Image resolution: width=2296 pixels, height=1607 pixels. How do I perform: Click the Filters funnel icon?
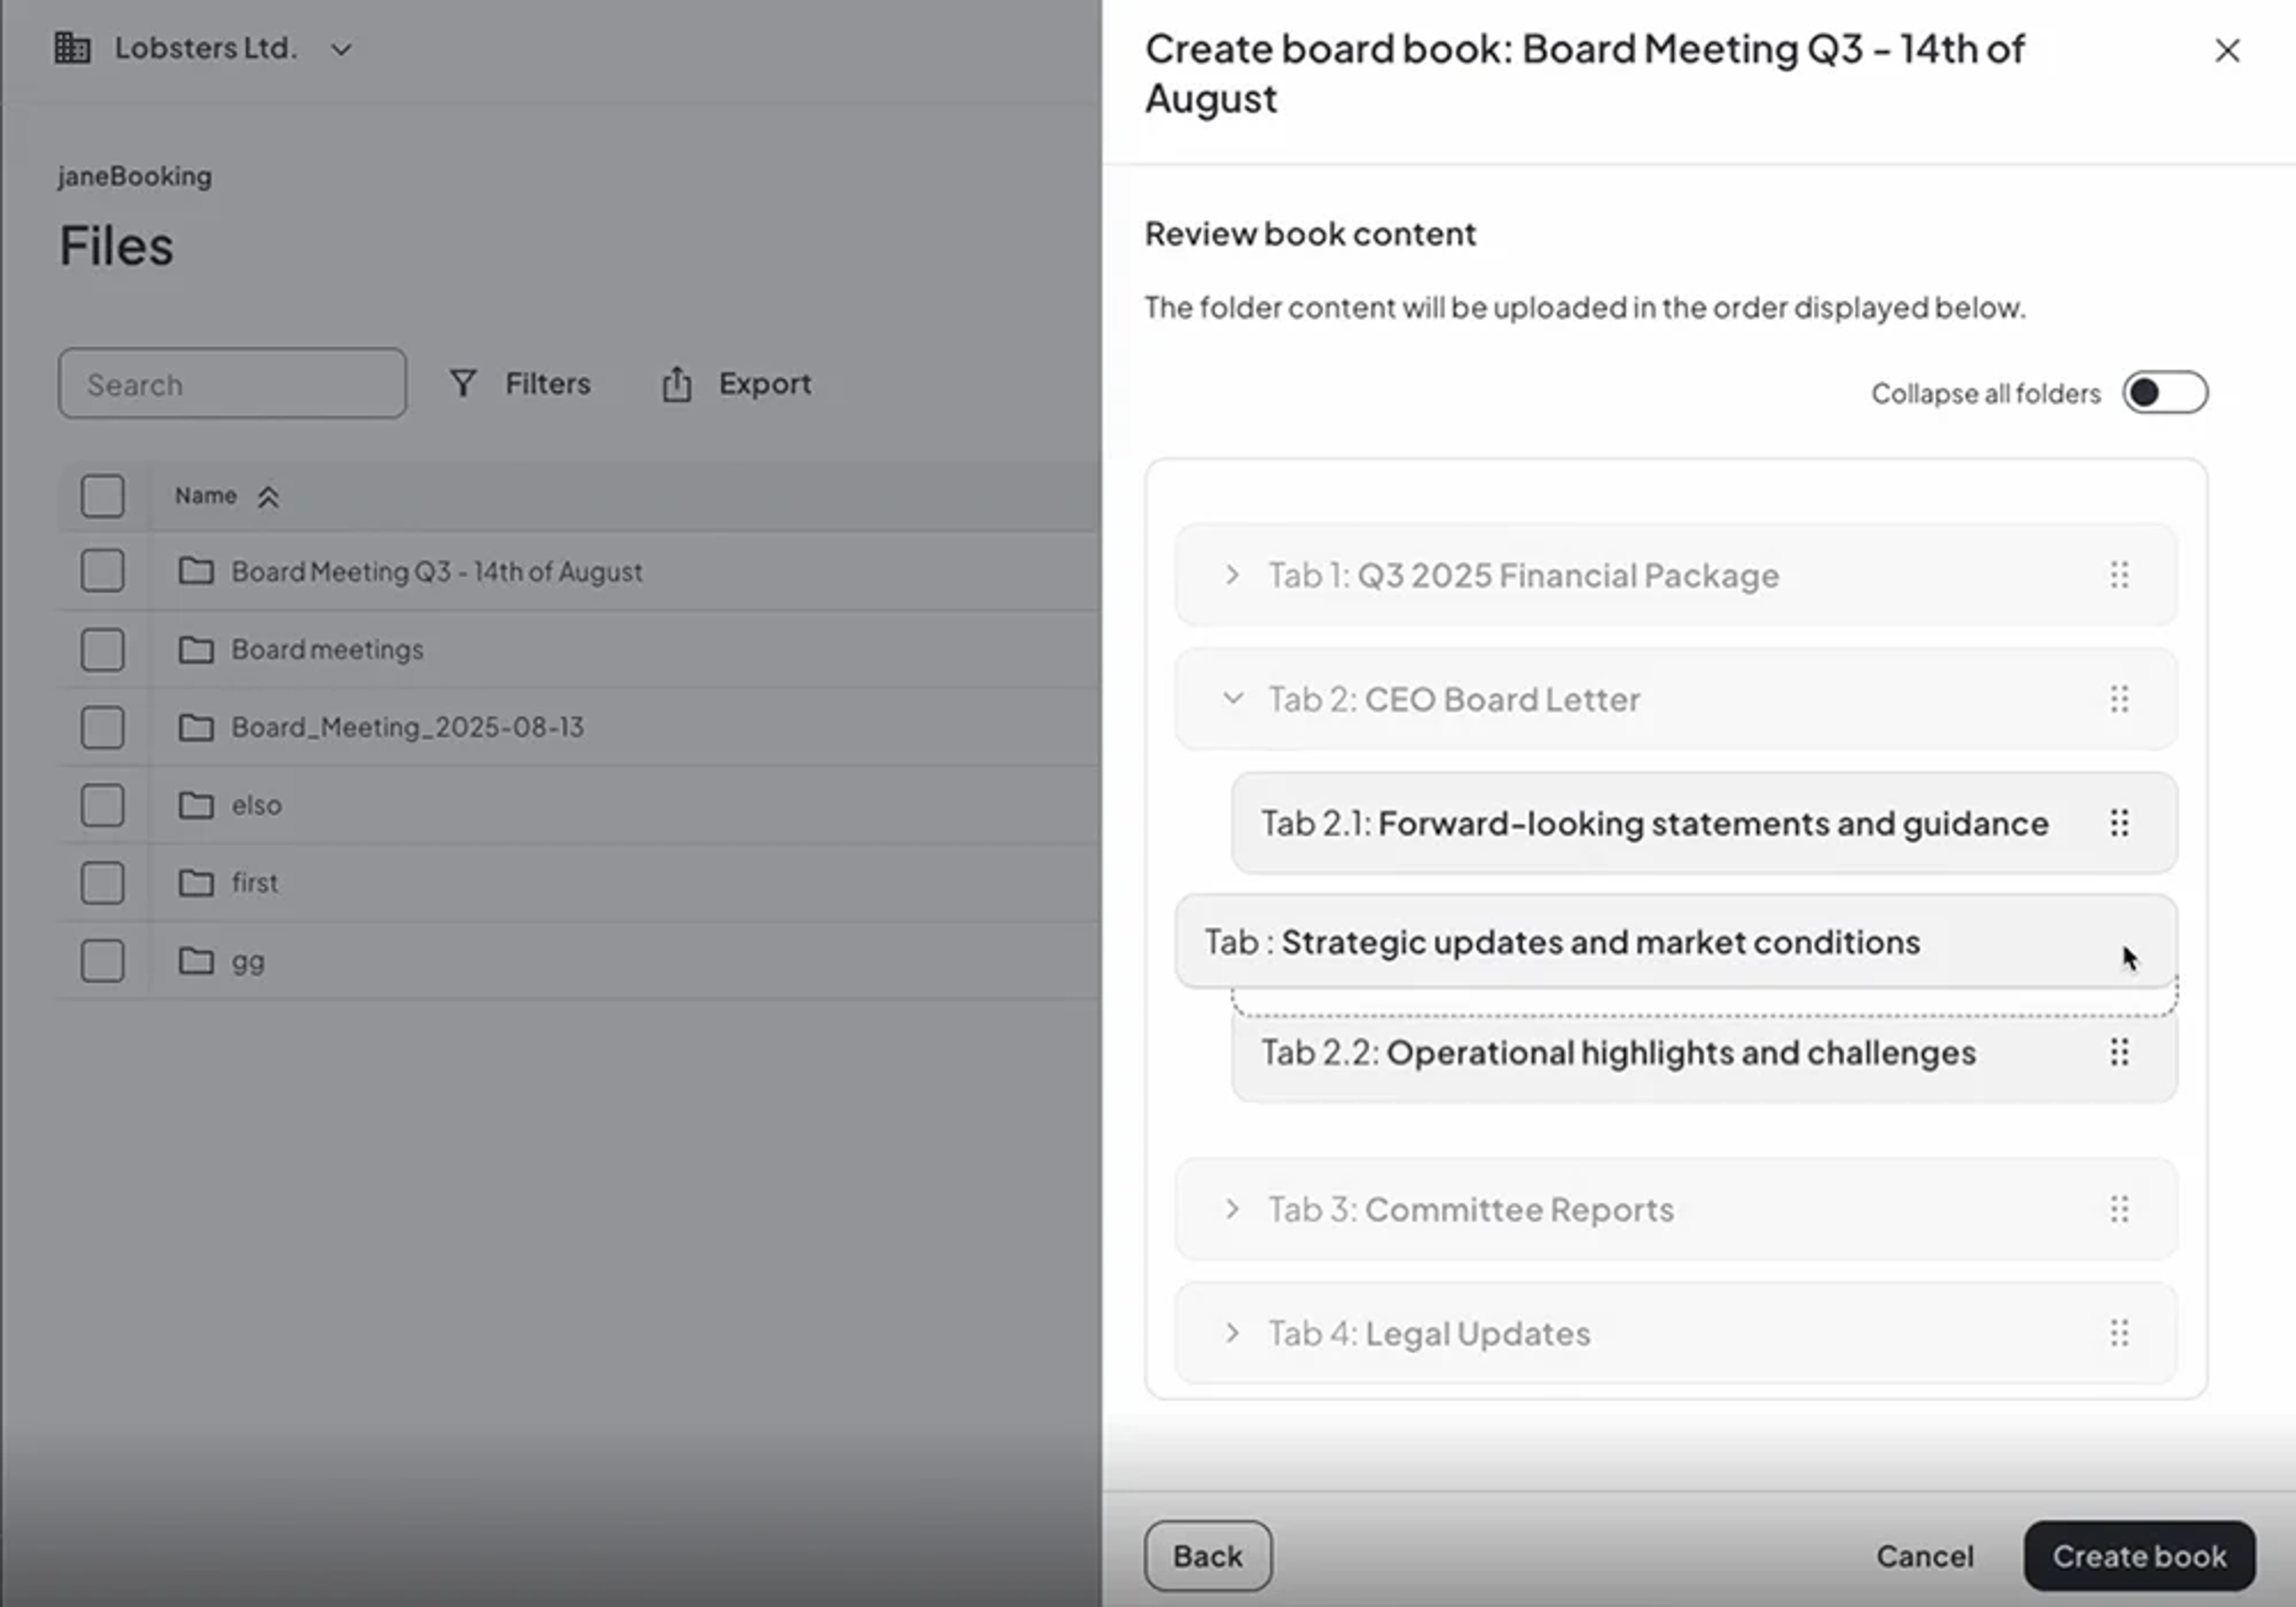pyautogui.click(x=463, y=383)
